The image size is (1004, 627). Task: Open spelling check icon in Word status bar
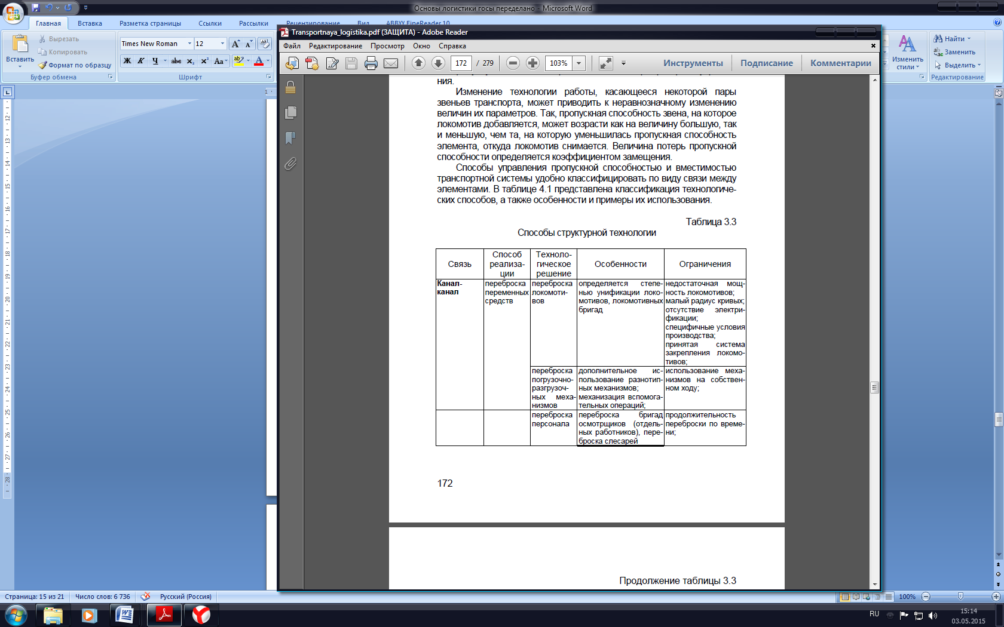tap(145, 596)
